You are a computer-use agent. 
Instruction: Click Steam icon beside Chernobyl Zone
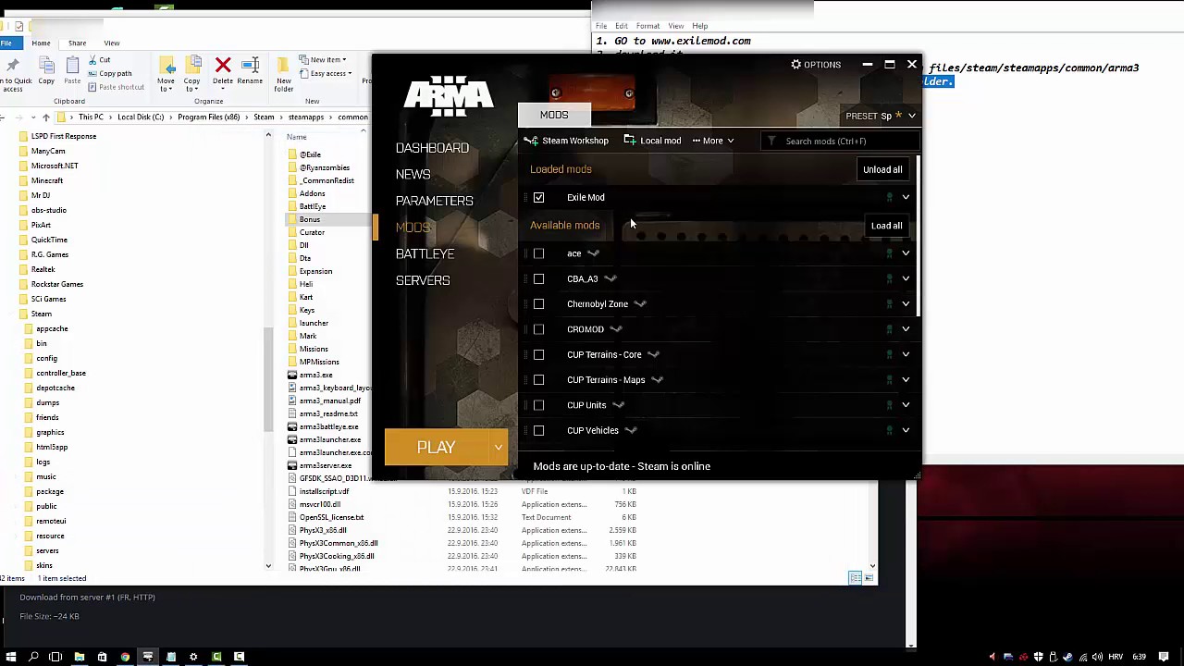click(640, 303)
